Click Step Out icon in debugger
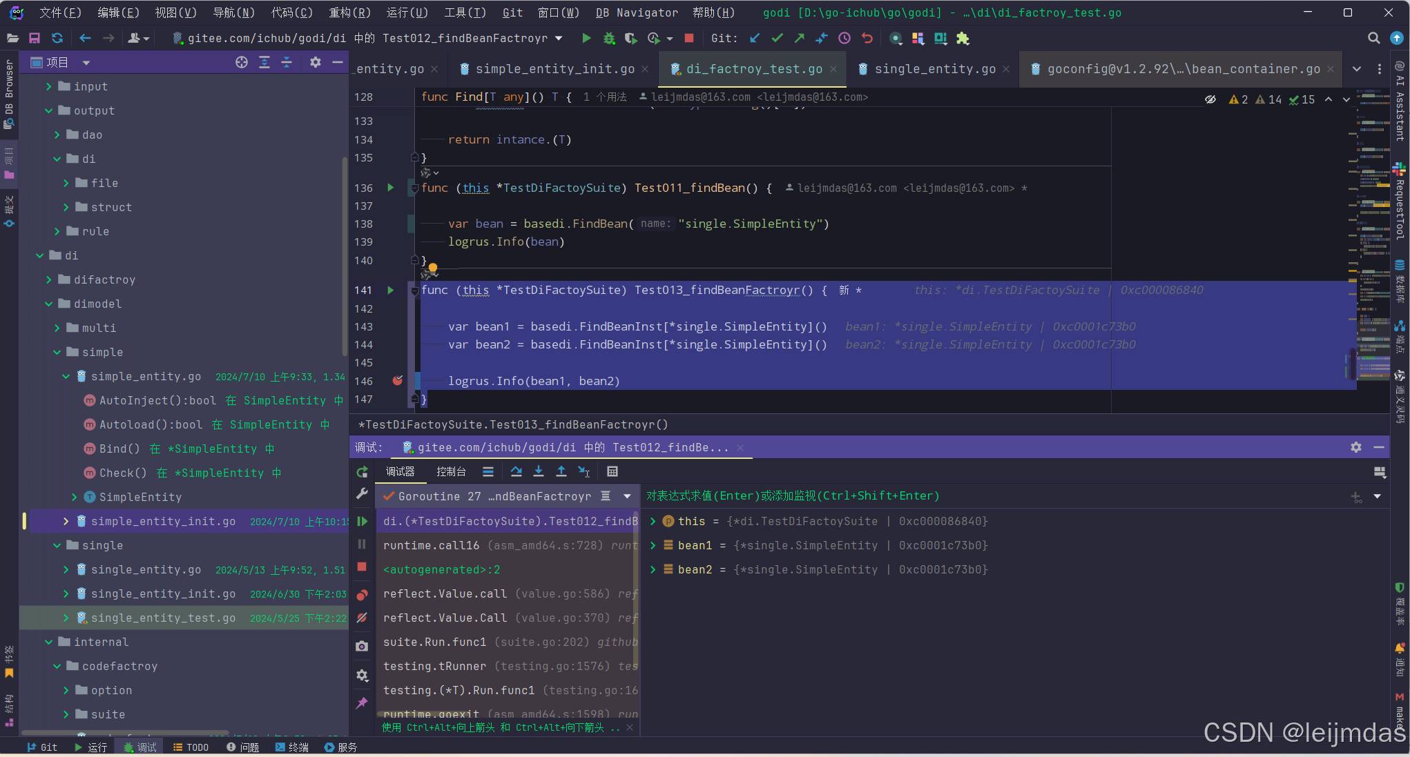 tap(561, 472)
